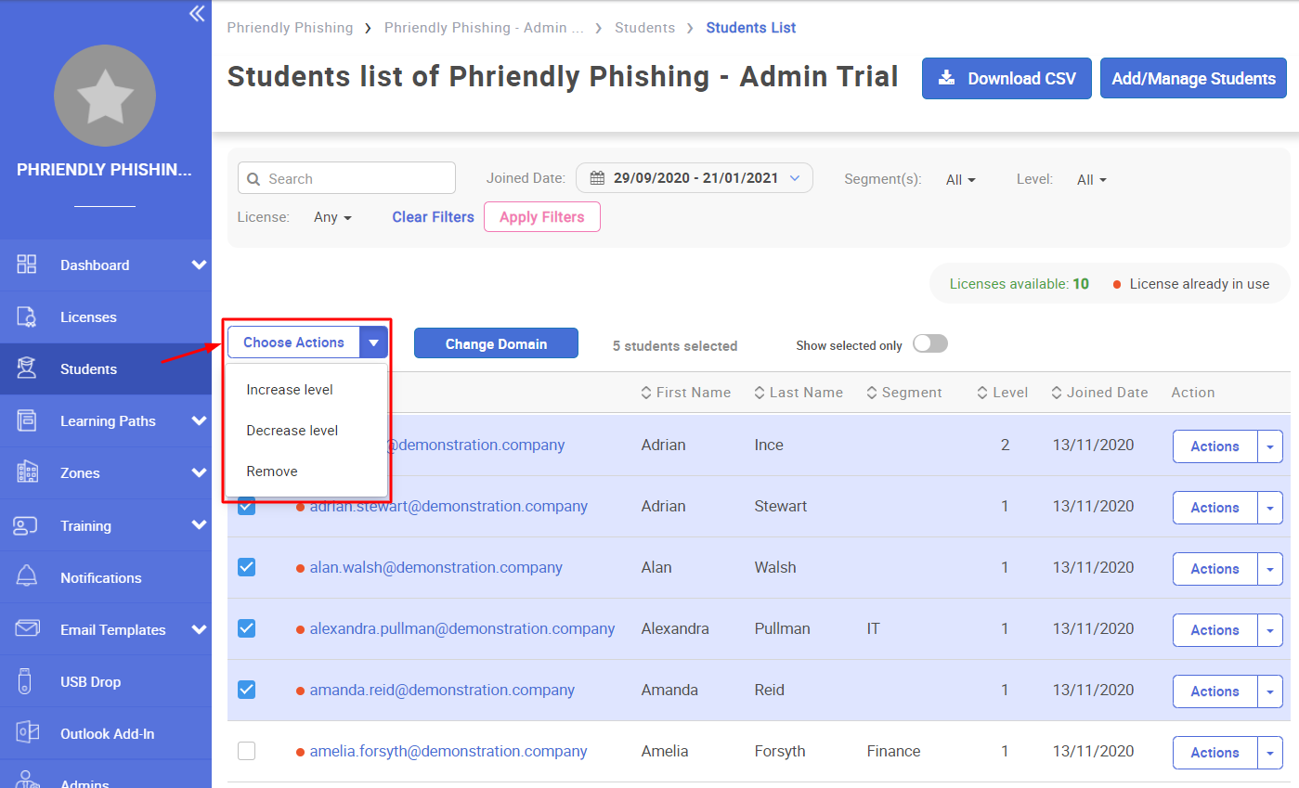
Task: Sort by Level arrows icon
Action: click(982, 393)
